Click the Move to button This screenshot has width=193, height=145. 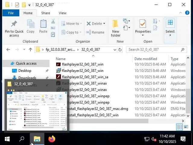coord(71,24)
